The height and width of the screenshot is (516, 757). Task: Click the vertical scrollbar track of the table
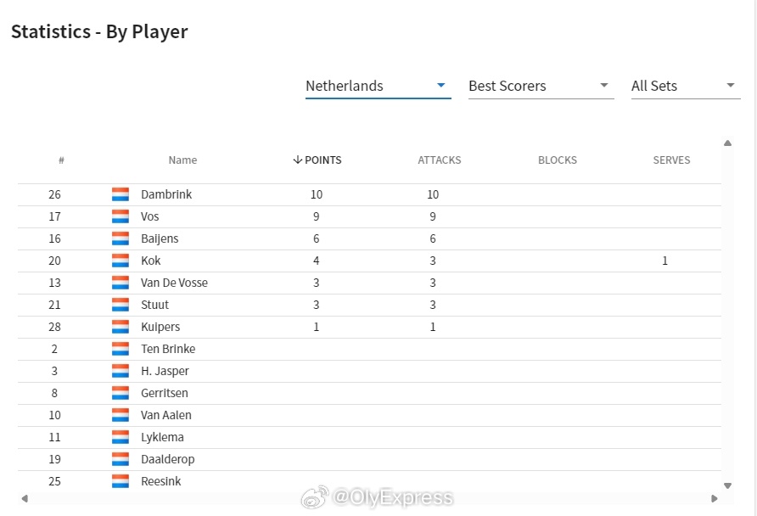727,314
